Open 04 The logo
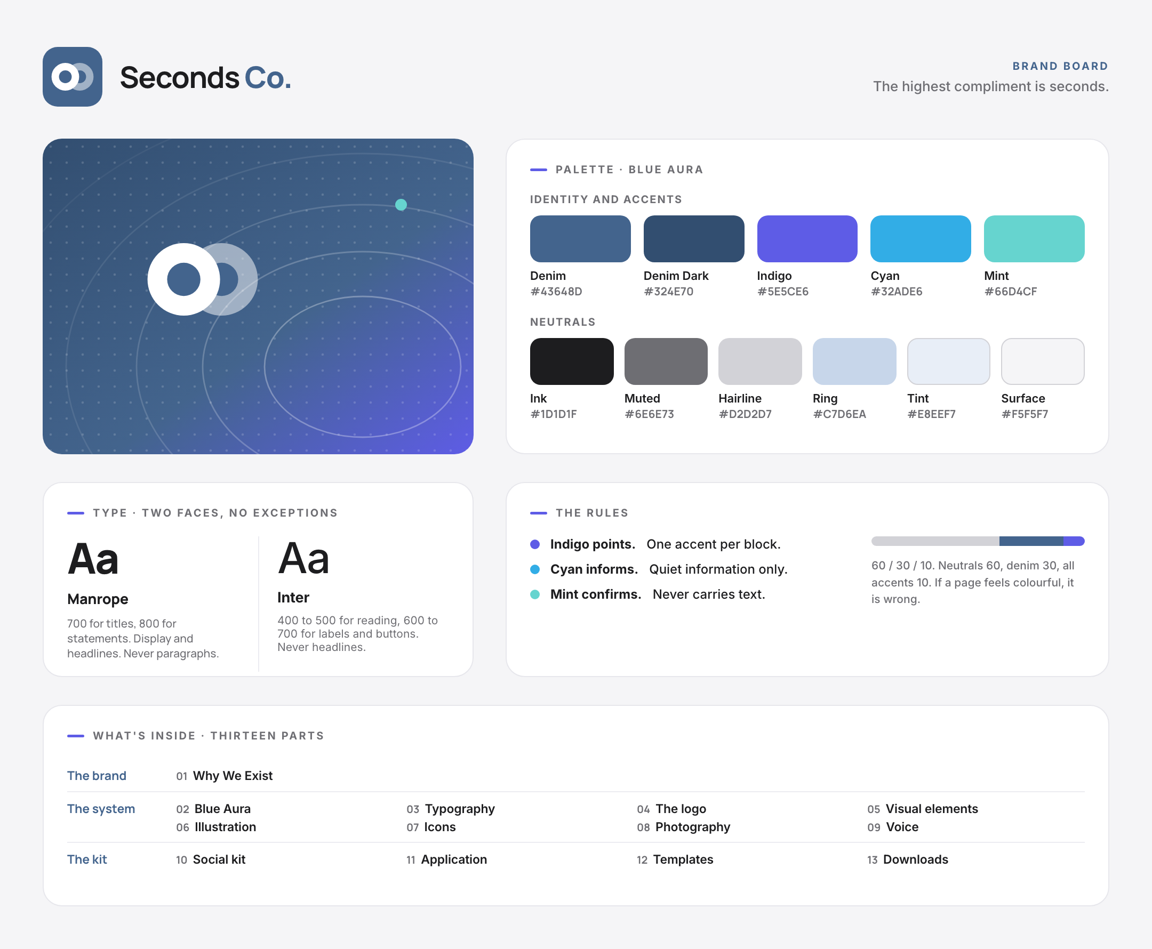The width and height of the screenshot is (1152, 949). click(671, 809)
